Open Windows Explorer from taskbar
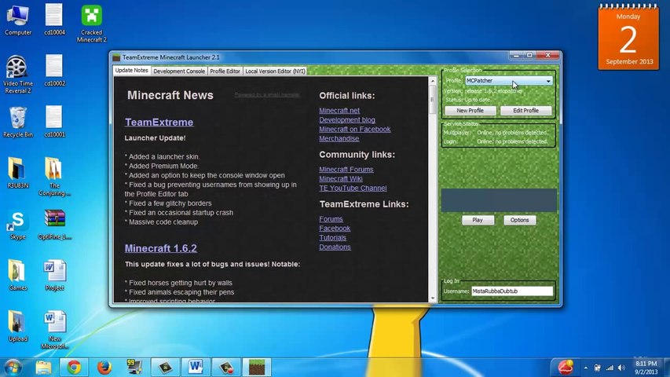This screenshot has width=670, height=377. [43, 367]
